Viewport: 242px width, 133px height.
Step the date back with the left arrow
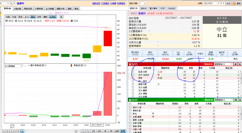pos(221,3)
